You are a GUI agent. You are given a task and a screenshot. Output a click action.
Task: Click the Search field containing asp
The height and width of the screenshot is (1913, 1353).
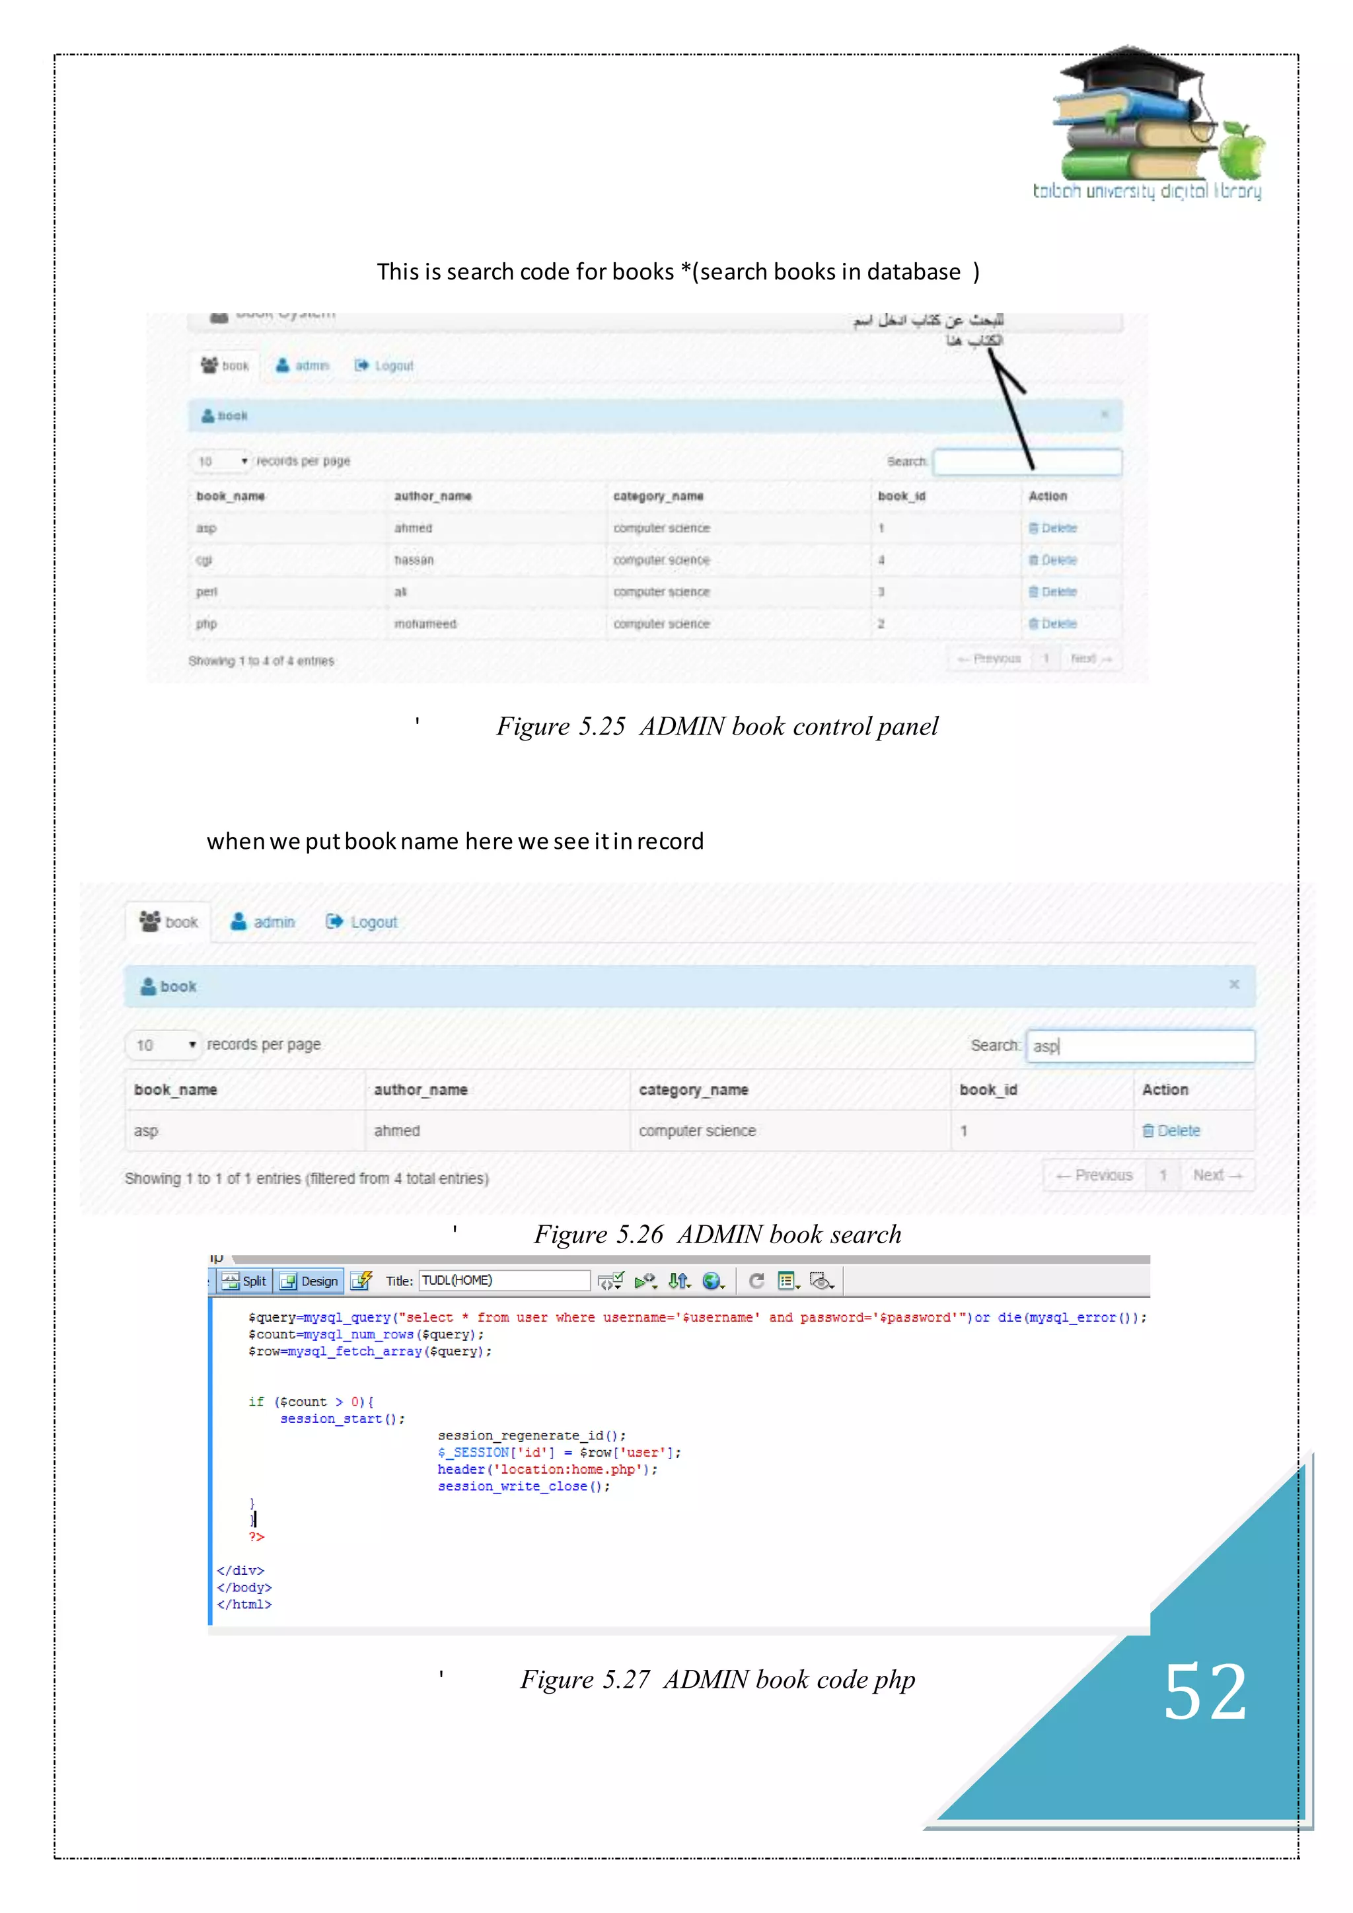pos(1140,1046)
